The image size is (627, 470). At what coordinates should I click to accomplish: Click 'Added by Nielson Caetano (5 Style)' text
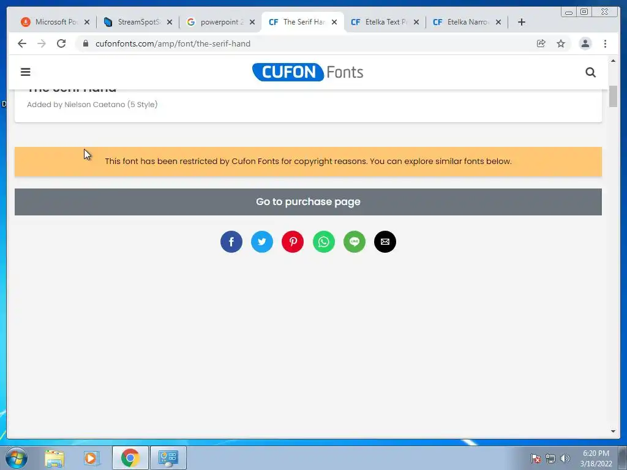tap(92, 104)
